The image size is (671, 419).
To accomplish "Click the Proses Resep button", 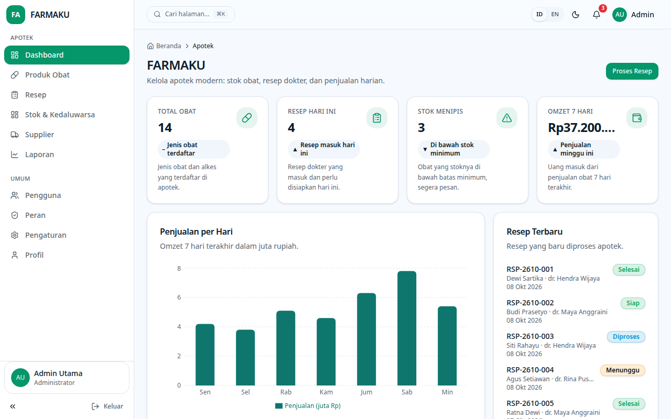I will click(x=632, y=71).
